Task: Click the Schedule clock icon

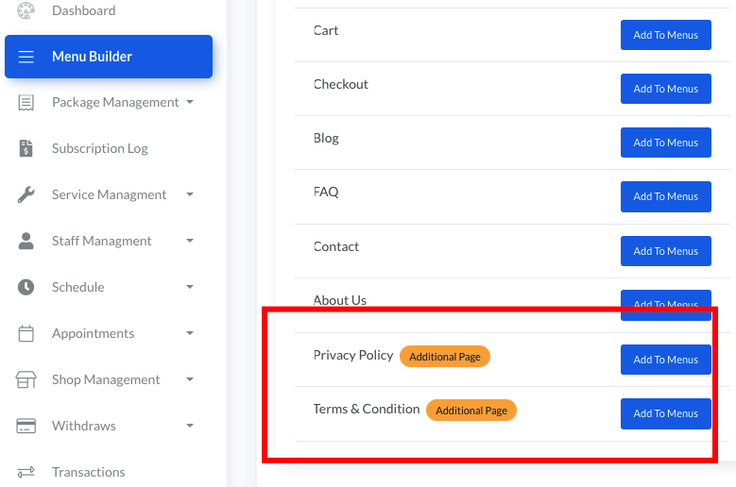Action: (x=26, y=287)
